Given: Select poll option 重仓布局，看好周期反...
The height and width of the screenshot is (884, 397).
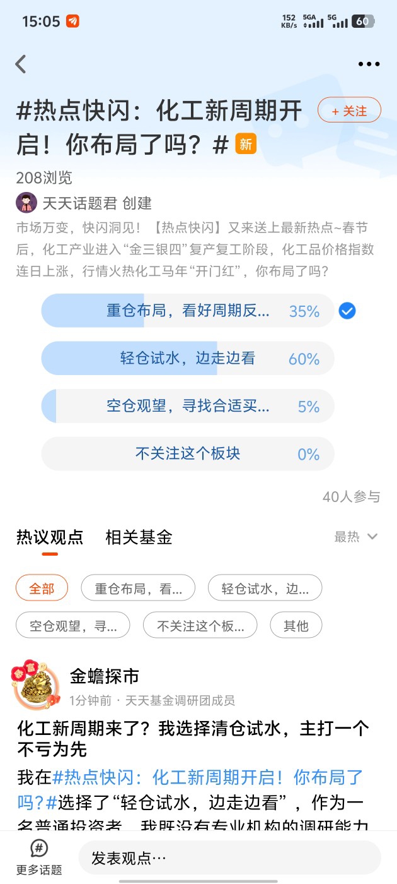Looking at the screenshot, I should click(x=188, y=311).
